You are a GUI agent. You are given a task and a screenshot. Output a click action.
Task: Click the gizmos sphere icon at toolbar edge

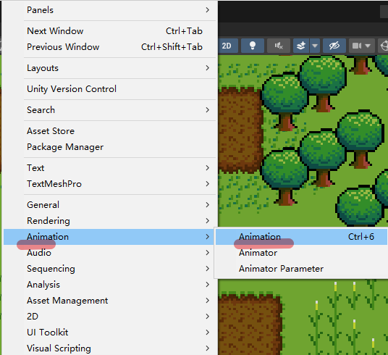tap(384, 46)
